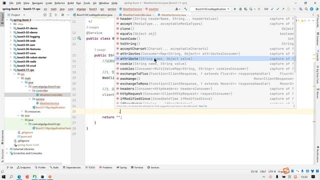The height and width of the screenshot is (180, 320).
Task: Open Project tool window settings gear
Action: coord(62,15)
